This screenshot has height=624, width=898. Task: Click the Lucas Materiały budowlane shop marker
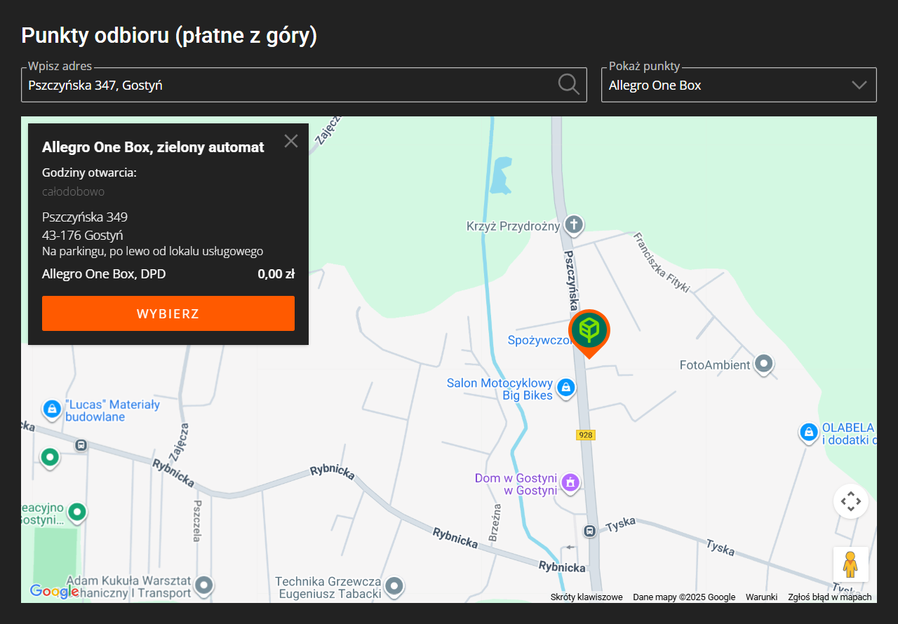click(x=52, y=409)
